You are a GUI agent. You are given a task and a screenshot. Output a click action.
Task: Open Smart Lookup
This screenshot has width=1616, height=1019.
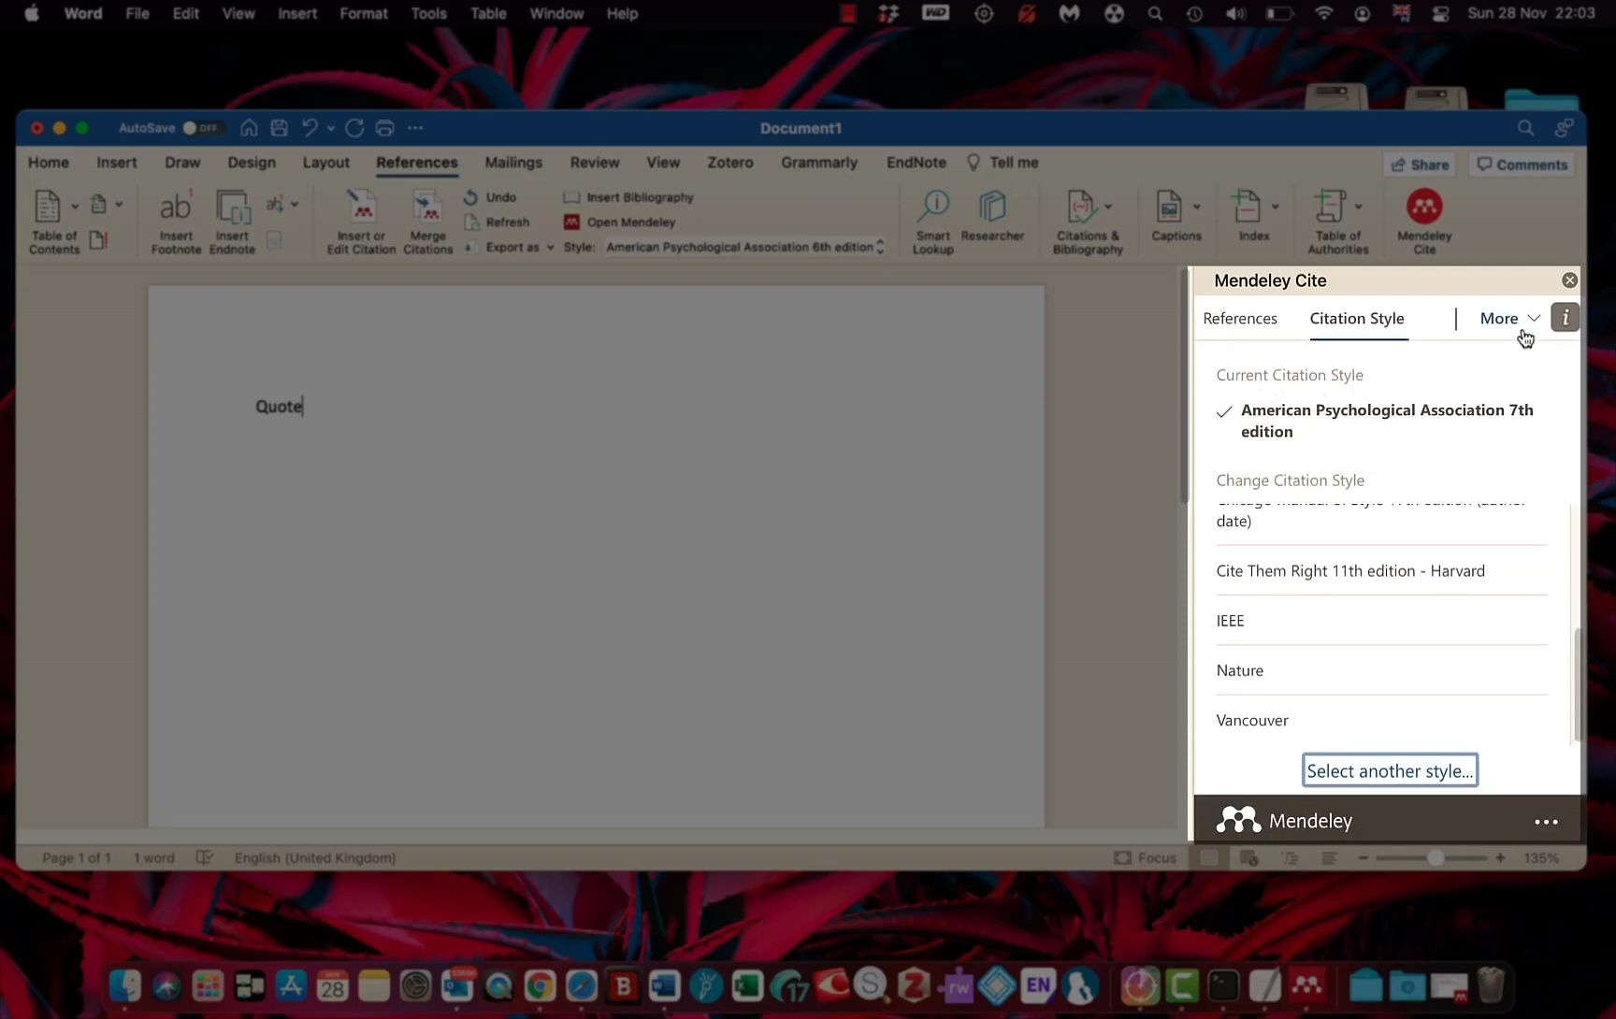pyautogui.click(x=932, y=222)
